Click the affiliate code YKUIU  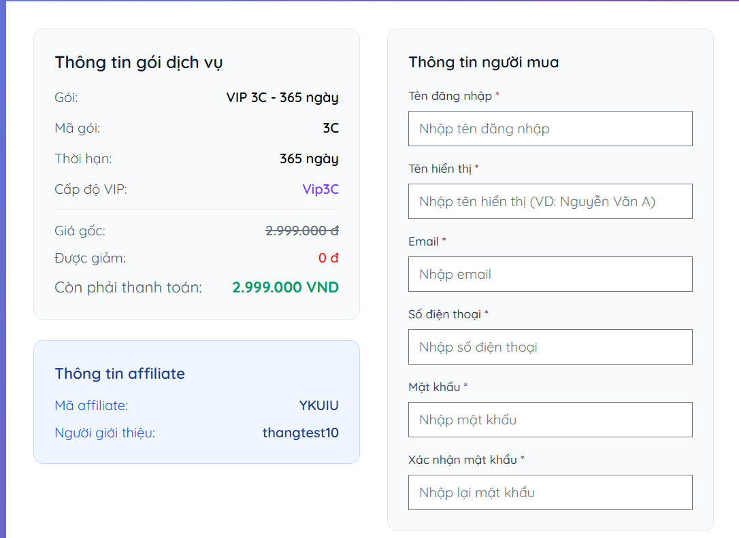318,406
